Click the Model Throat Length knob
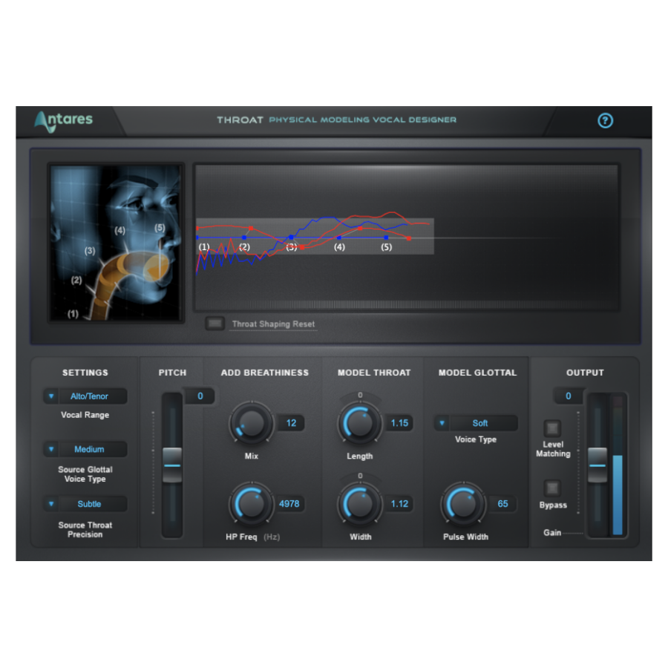Image resolution: width=668 pixels, height=668 pixels. click(x=360, y=423)
